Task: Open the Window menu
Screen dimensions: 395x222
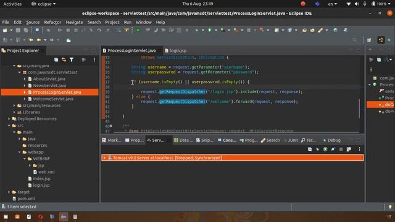Action: [x=144, y=22]
